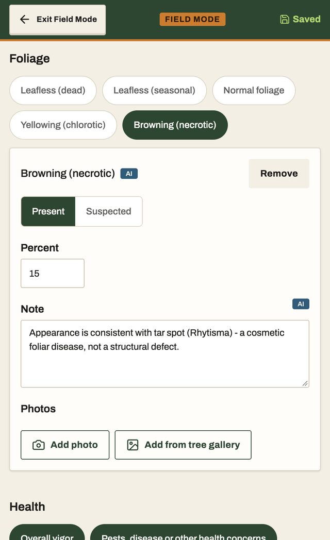
Task: Click the FIELD MODE badge
Action: pyautogui.click(x=192, y=19)
